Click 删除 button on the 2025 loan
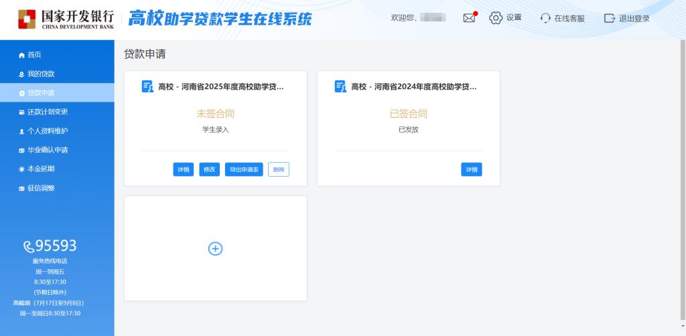The image size is (686, 336). pyautogui.click(x=279, y=169)
